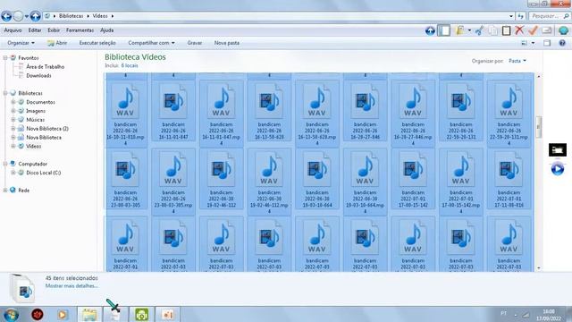The height and width of the screenshot is (322, 572).
Task: Click the Bibliotecas breadcrumb in address bar
Action: tap(71, 16)
